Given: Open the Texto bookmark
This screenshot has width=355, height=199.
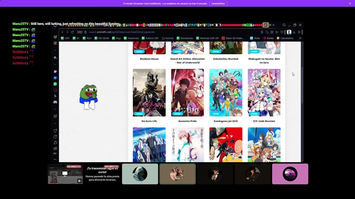Looking at the screenshot, I should (255, 38).
